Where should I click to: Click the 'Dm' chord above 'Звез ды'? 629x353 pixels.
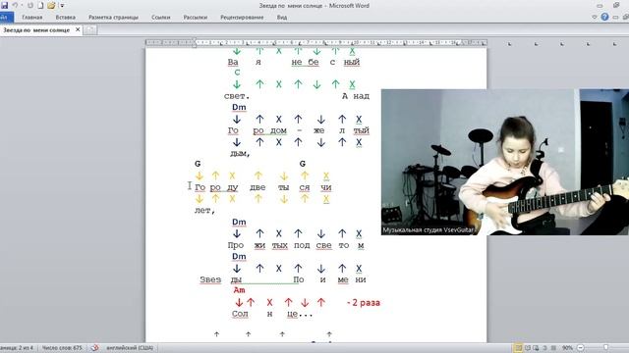pos(239,257)
